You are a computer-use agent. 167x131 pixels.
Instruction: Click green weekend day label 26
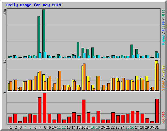click(132, 127)
